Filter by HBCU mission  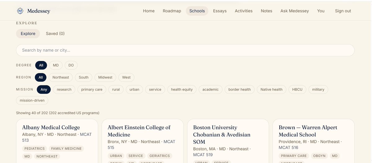point(298,89)
